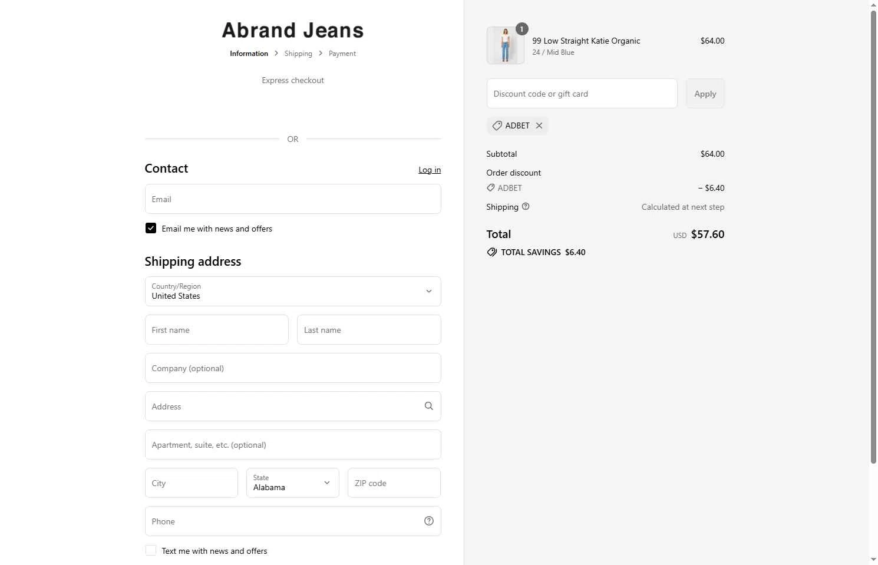
Task: Click the Total Savings tag icon
Action: click(x=491, y=252)
